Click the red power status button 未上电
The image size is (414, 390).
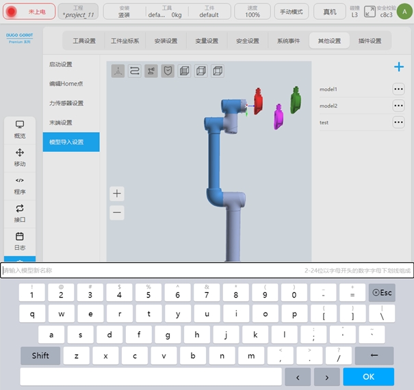(x=29, y=12)
